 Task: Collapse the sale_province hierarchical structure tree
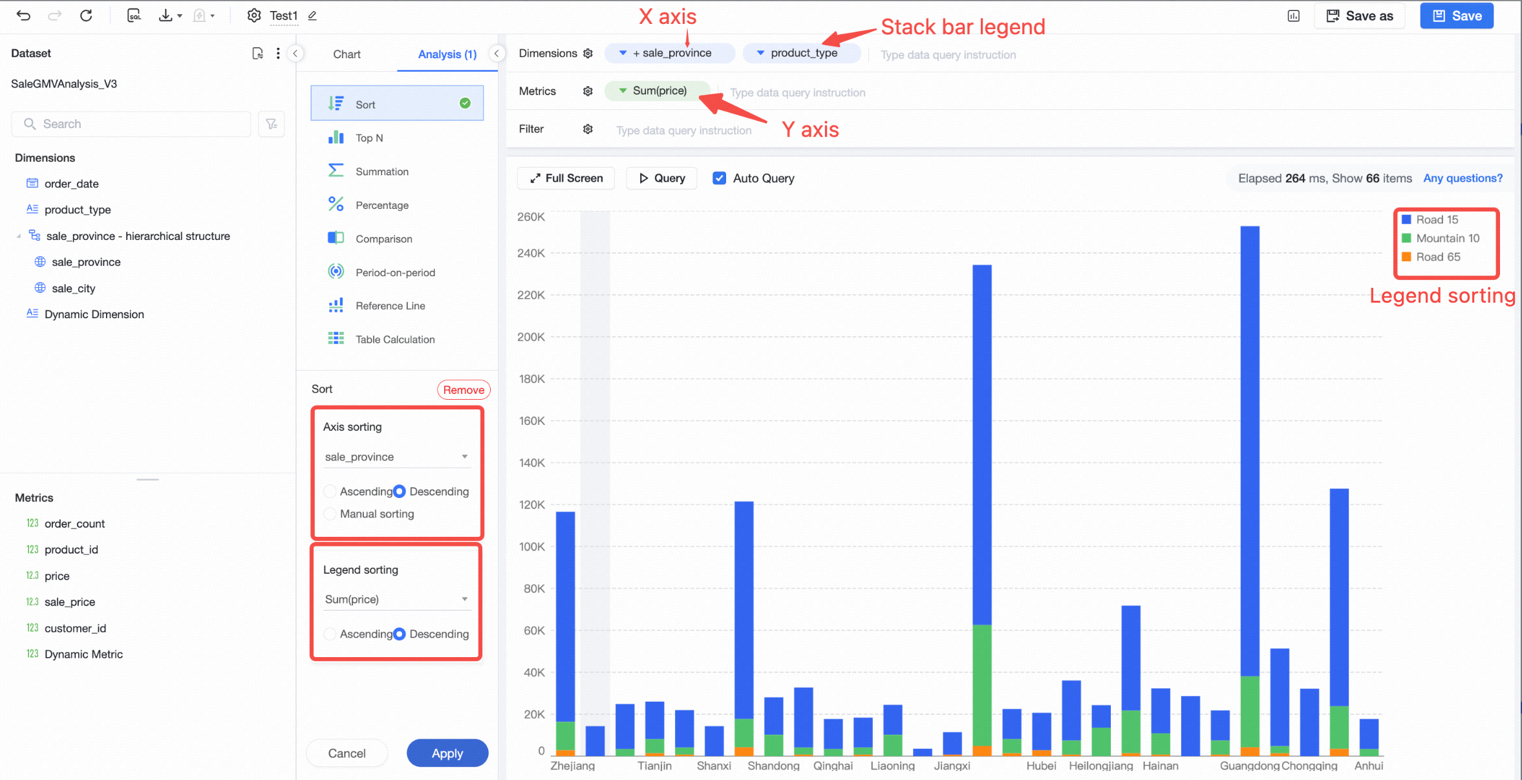[x=18, y=236]
